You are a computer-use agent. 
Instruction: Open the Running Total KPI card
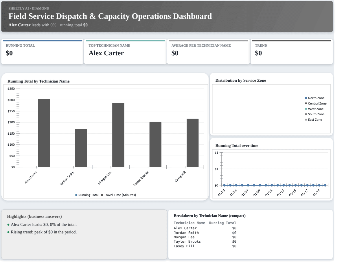[43, 52]
